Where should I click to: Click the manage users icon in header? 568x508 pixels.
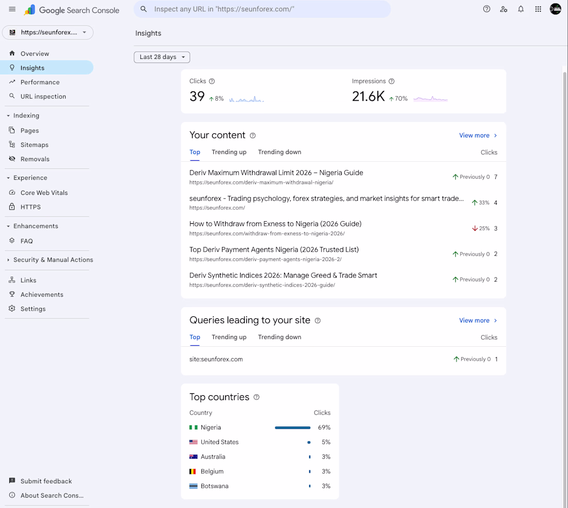click(503, 9)
